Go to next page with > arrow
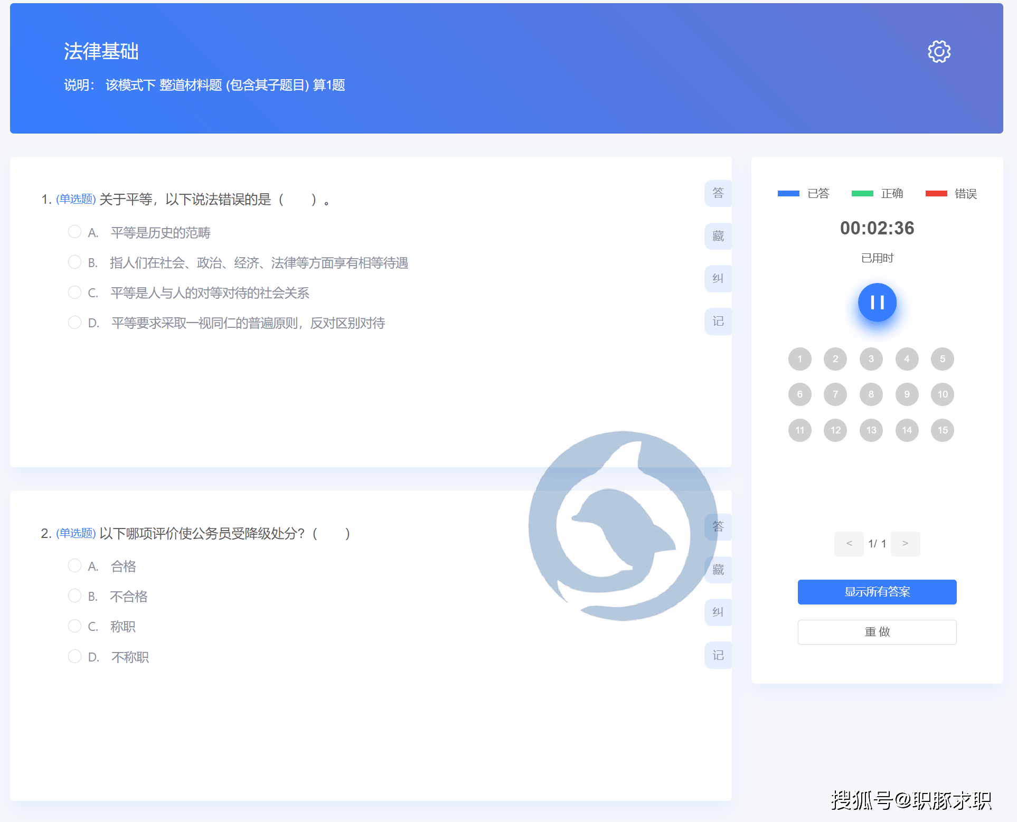1017x822 pixels. point(905,544)
